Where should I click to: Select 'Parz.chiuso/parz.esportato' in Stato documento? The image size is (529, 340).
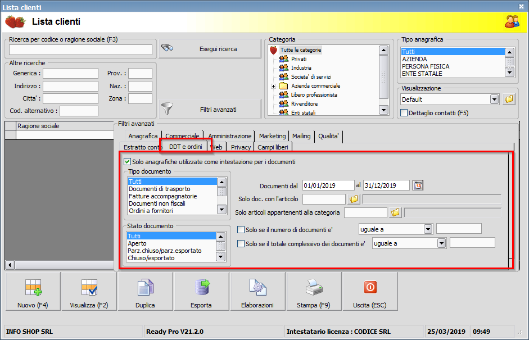[171, 251]
